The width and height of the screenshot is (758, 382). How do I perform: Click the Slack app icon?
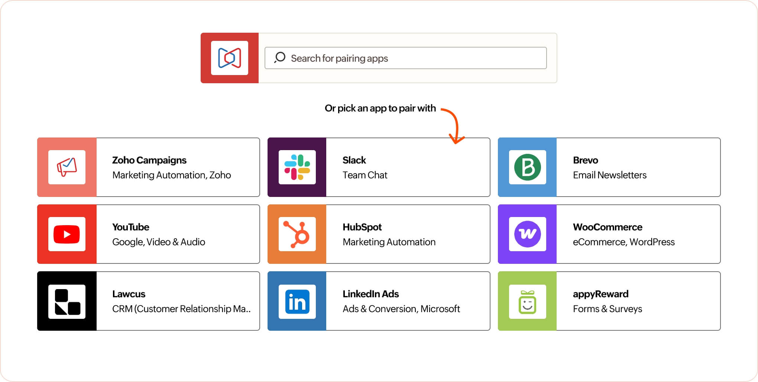[x=297, y=167]
